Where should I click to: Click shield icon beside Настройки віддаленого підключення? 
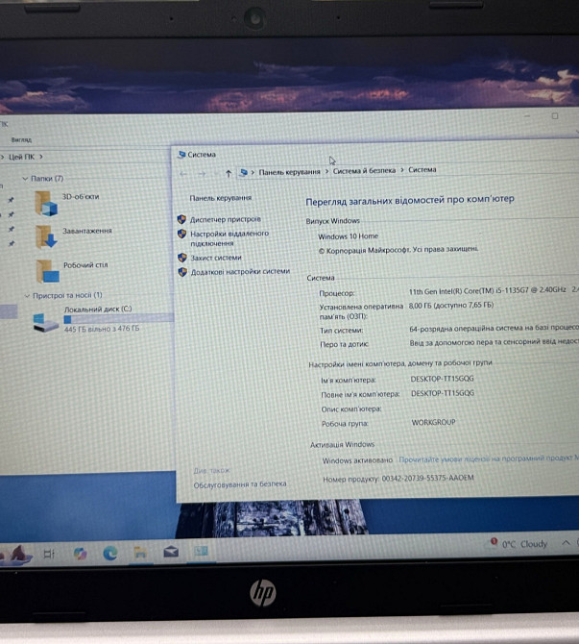point(182,235)
